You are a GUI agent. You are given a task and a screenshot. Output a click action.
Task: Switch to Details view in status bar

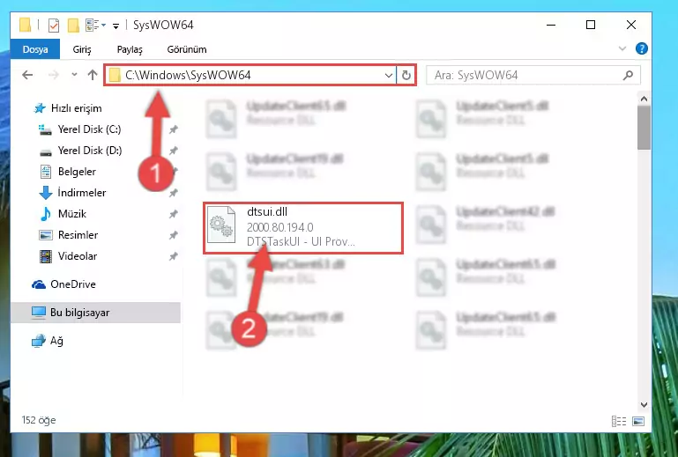click(619, 421)
